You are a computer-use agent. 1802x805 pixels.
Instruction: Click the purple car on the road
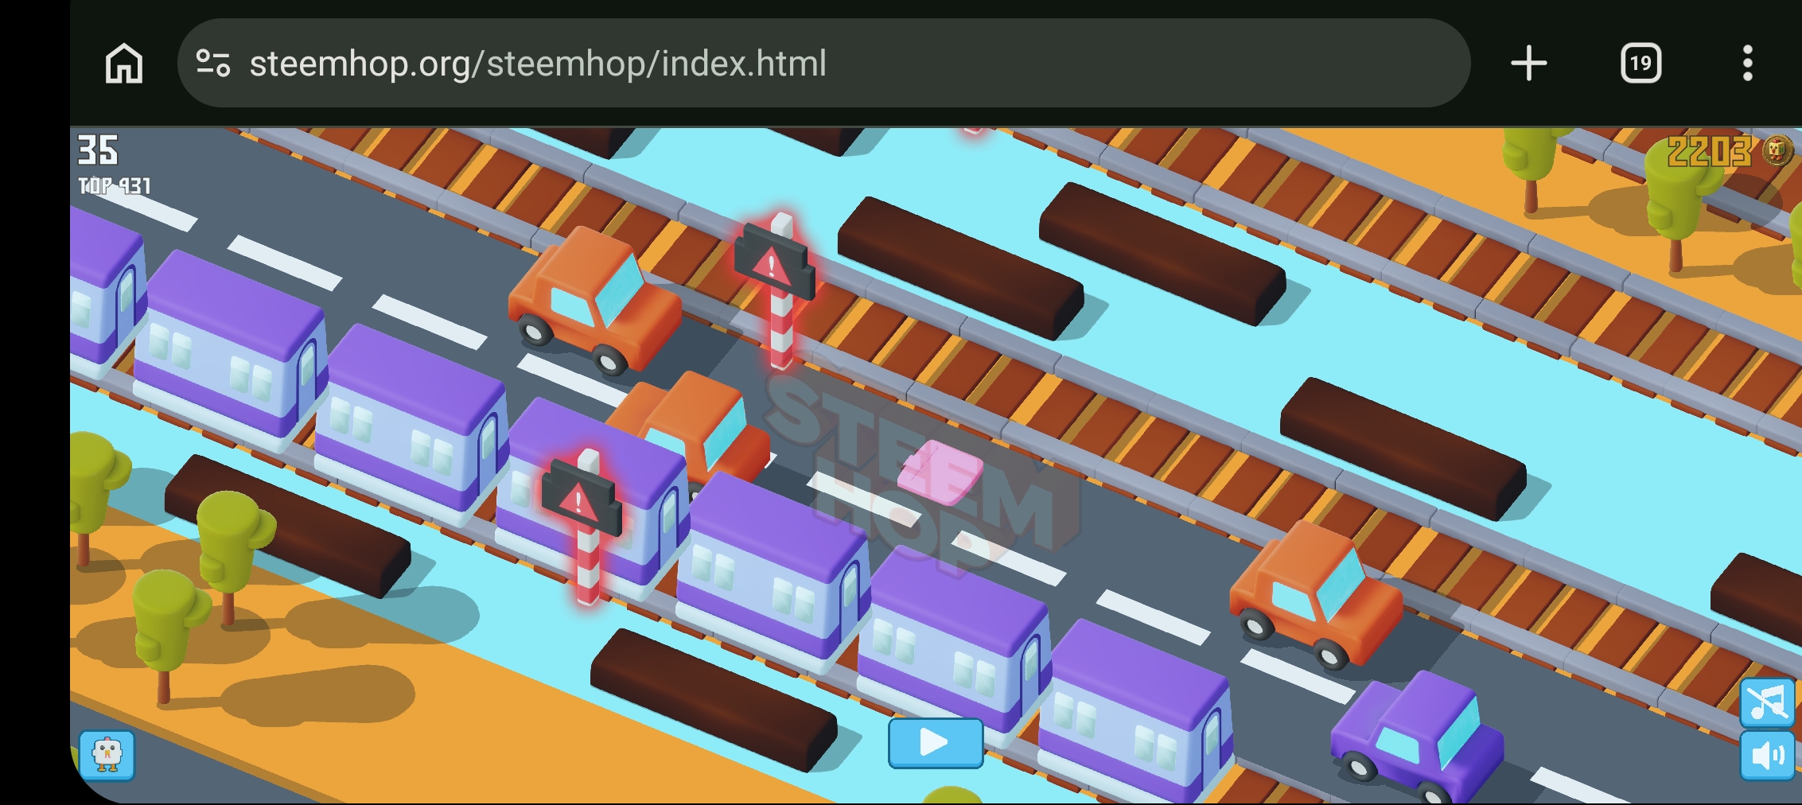(x=1418, y=738)
